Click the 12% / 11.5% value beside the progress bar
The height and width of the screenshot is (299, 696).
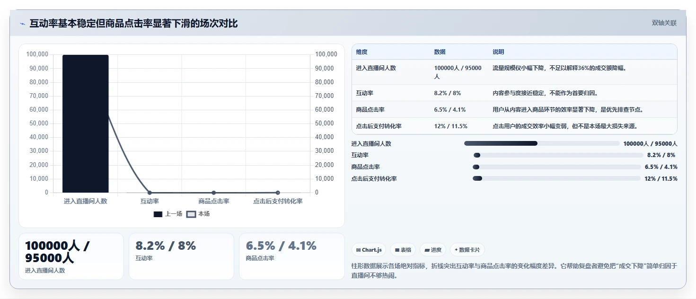[661, 179]
